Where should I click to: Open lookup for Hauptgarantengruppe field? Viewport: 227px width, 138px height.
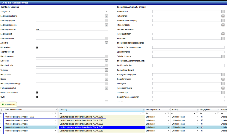click(x=223, y=75)
